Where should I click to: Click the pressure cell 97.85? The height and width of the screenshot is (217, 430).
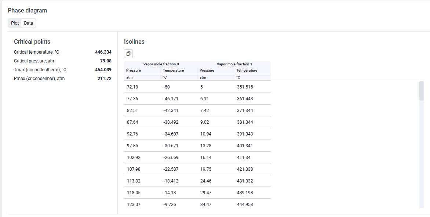point(142,146)
